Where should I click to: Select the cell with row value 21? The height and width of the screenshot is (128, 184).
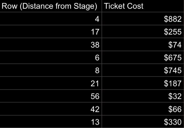[x=51, y=83]
